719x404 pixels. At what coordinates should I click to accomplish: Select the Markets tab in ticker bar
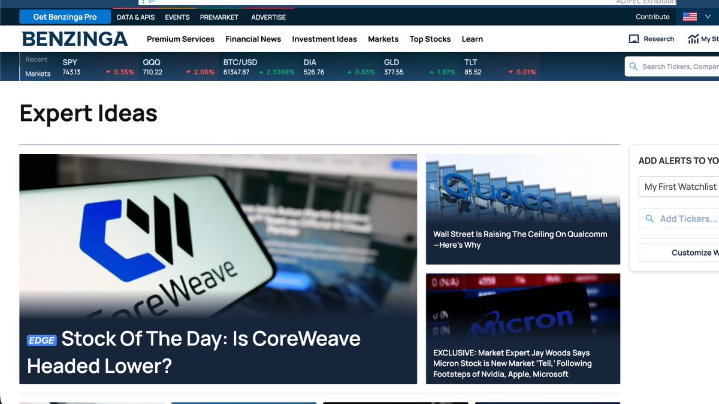(38, 74)
